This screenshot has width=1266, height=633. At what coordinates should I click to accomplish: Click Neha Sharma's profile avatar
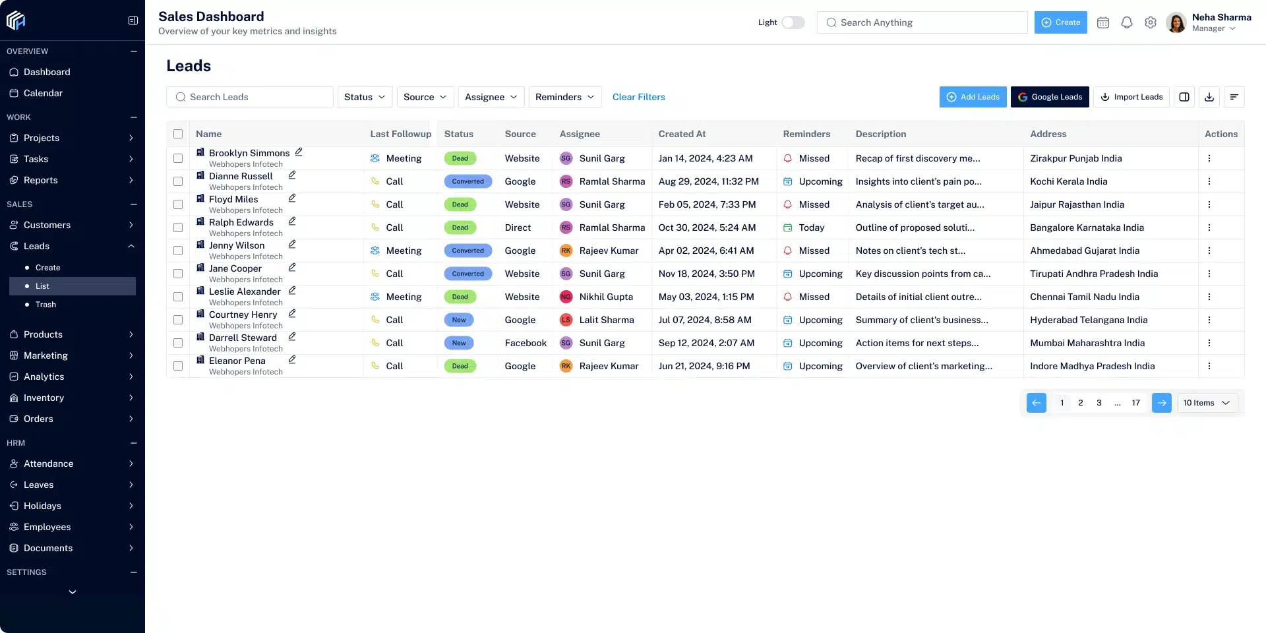tap(1176, 22)
